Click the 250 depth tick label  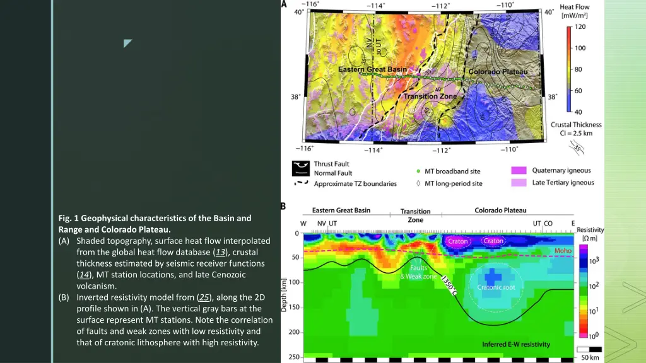294,357
